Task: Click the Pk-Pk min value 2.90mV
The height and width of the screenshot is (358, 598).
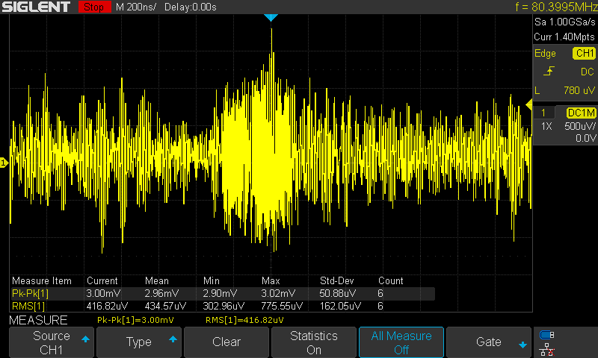Action: [220, 294]
